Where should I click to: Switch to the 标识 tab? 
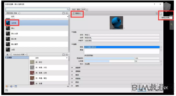(x=74, y=10)
